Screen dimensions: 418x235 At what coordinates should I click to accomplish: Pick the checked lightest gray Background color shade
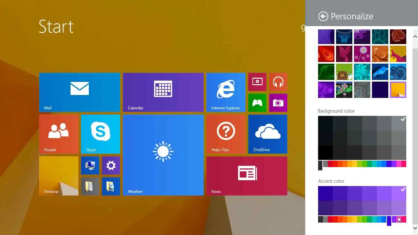(399, 123)
